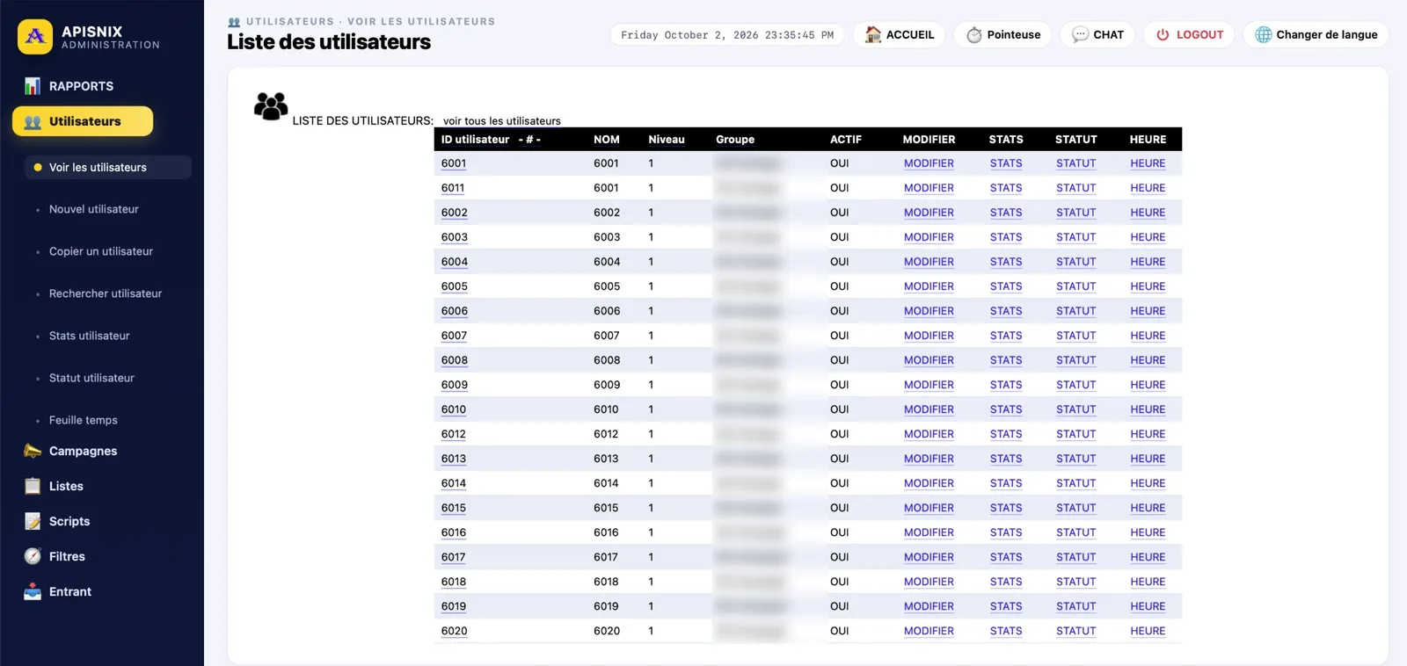Choose Copier un utilisateur
The width and height of the screenshot is (1407, 666).
(x=101, y=251)
